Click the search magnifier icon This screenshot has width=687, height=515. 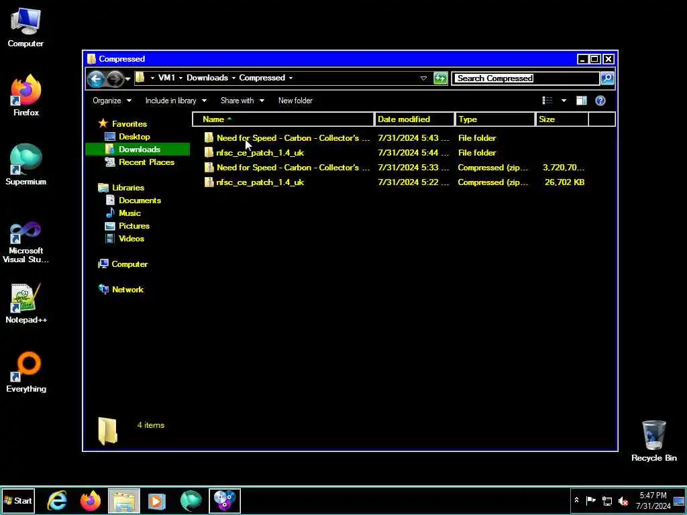(x=607, y=78)
